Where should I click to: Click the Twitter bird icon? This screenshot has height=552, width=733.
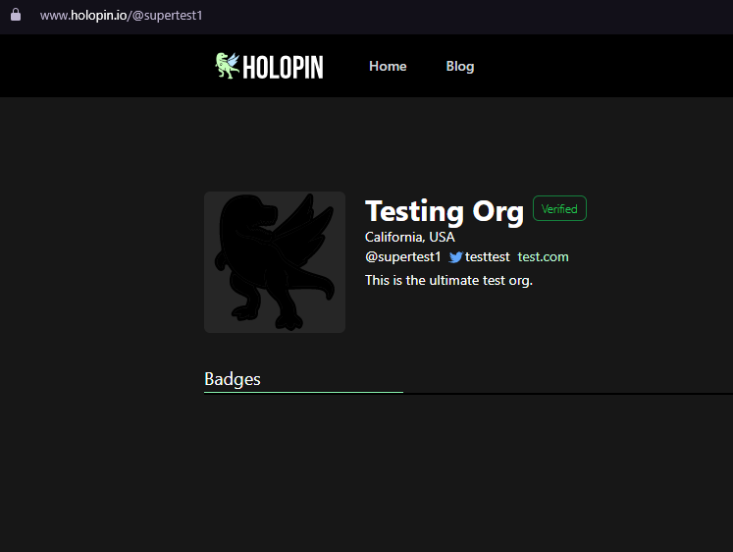[455, 257]
